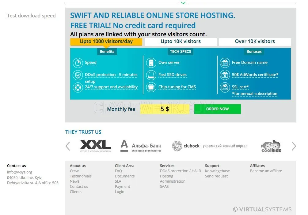
Task: Open the Crew footer link
Action: coord(74,171)
